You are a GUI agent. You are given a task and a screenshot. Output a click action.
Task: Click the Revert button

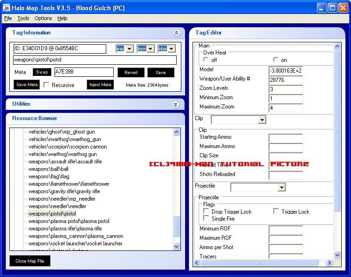pos(131,73)
